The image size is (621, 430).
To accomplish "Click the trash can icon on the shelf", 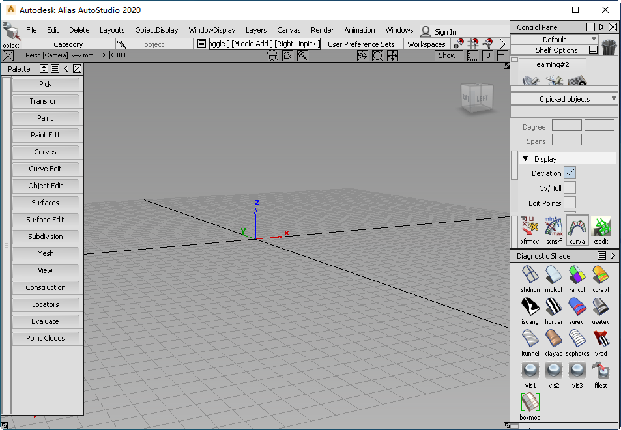I will (x=609, y=48).
